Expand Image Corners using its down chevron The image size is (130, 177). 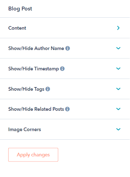[x=118, y=129]
